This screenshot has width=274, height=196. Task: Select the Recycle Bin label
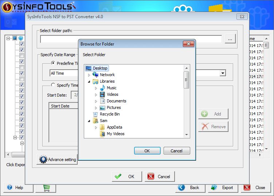(110, 114)
